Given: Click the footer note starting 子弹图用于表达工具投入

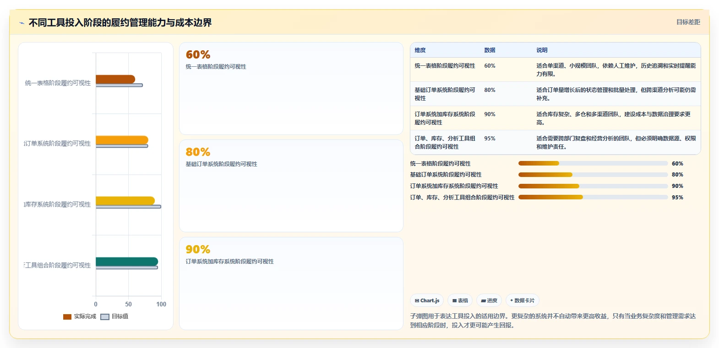Looking at the screenshot, I should point(553,321).
